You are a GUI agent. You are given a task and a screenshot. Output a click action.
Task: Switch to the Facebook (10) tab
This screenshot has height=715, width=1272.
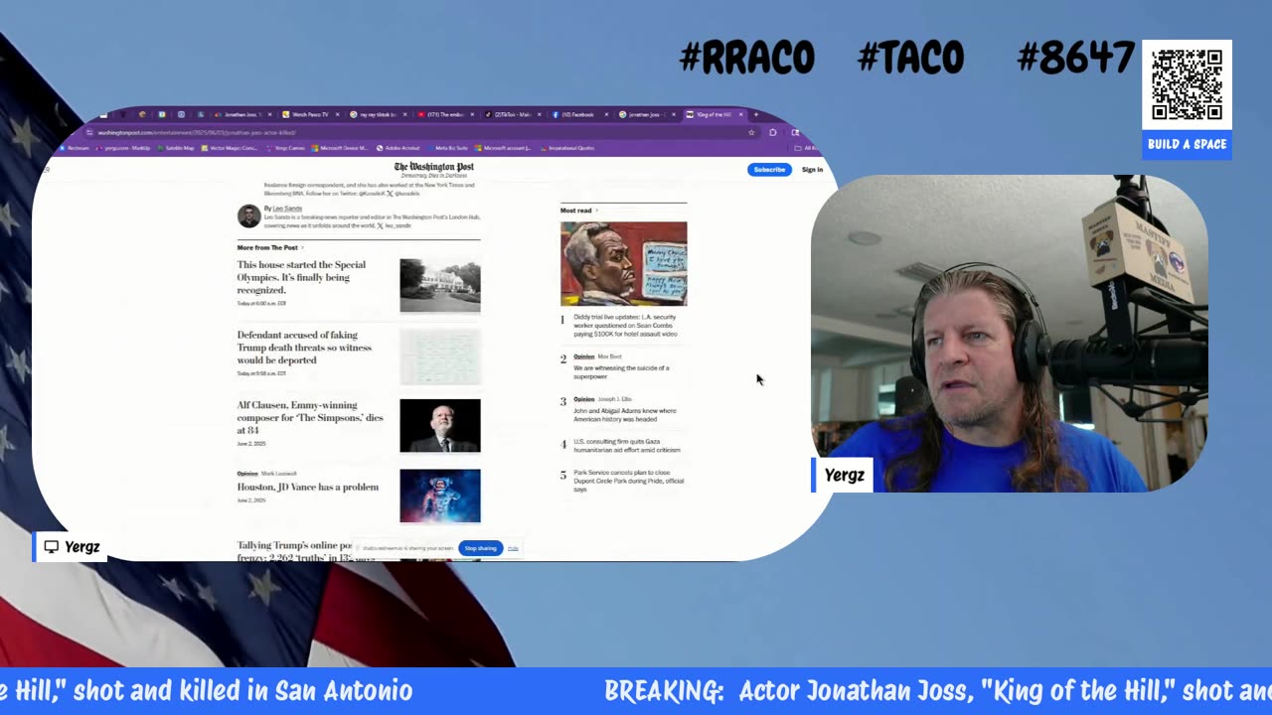click(x=581, y=114)
